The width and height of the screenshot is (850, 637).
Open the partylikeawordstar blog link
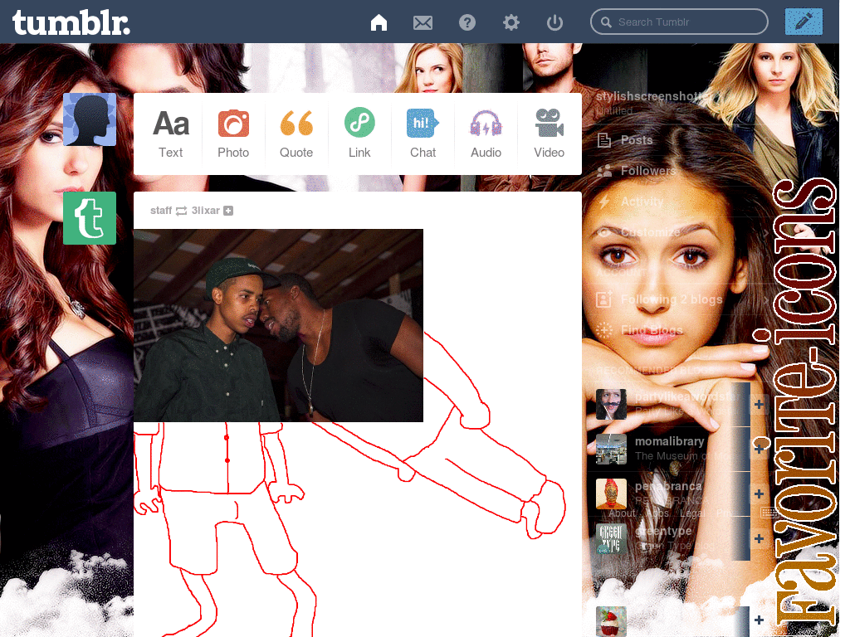click(x=686, y=397)
